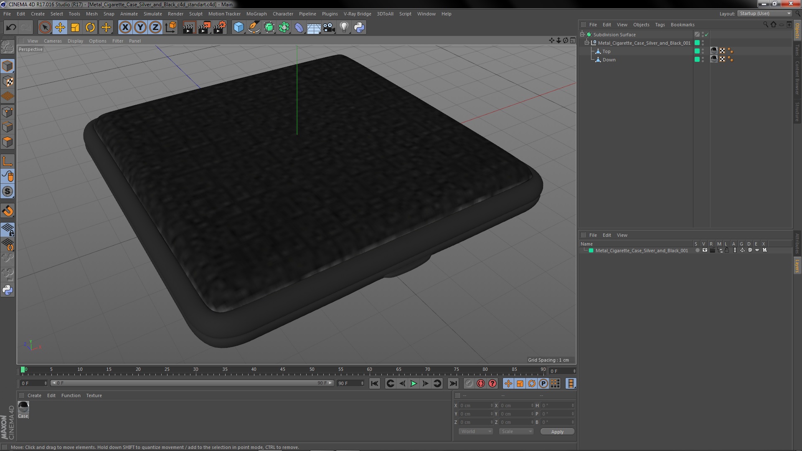Open the Layout Startup dropdown
The height and width of the screenshot is (451, 802).
click(x=765, y=14)
